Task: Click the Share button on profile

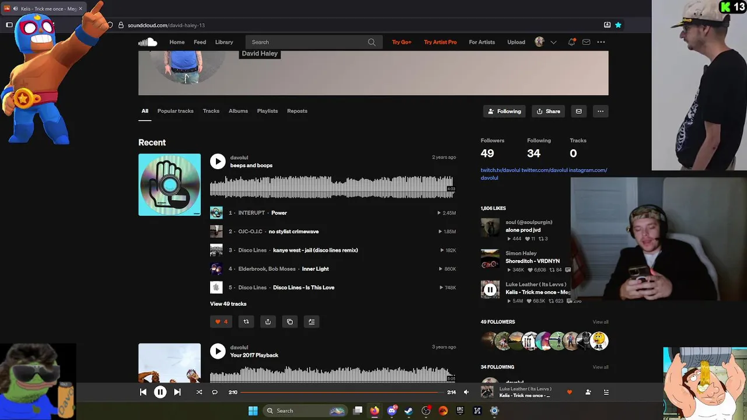Action: 548,111
